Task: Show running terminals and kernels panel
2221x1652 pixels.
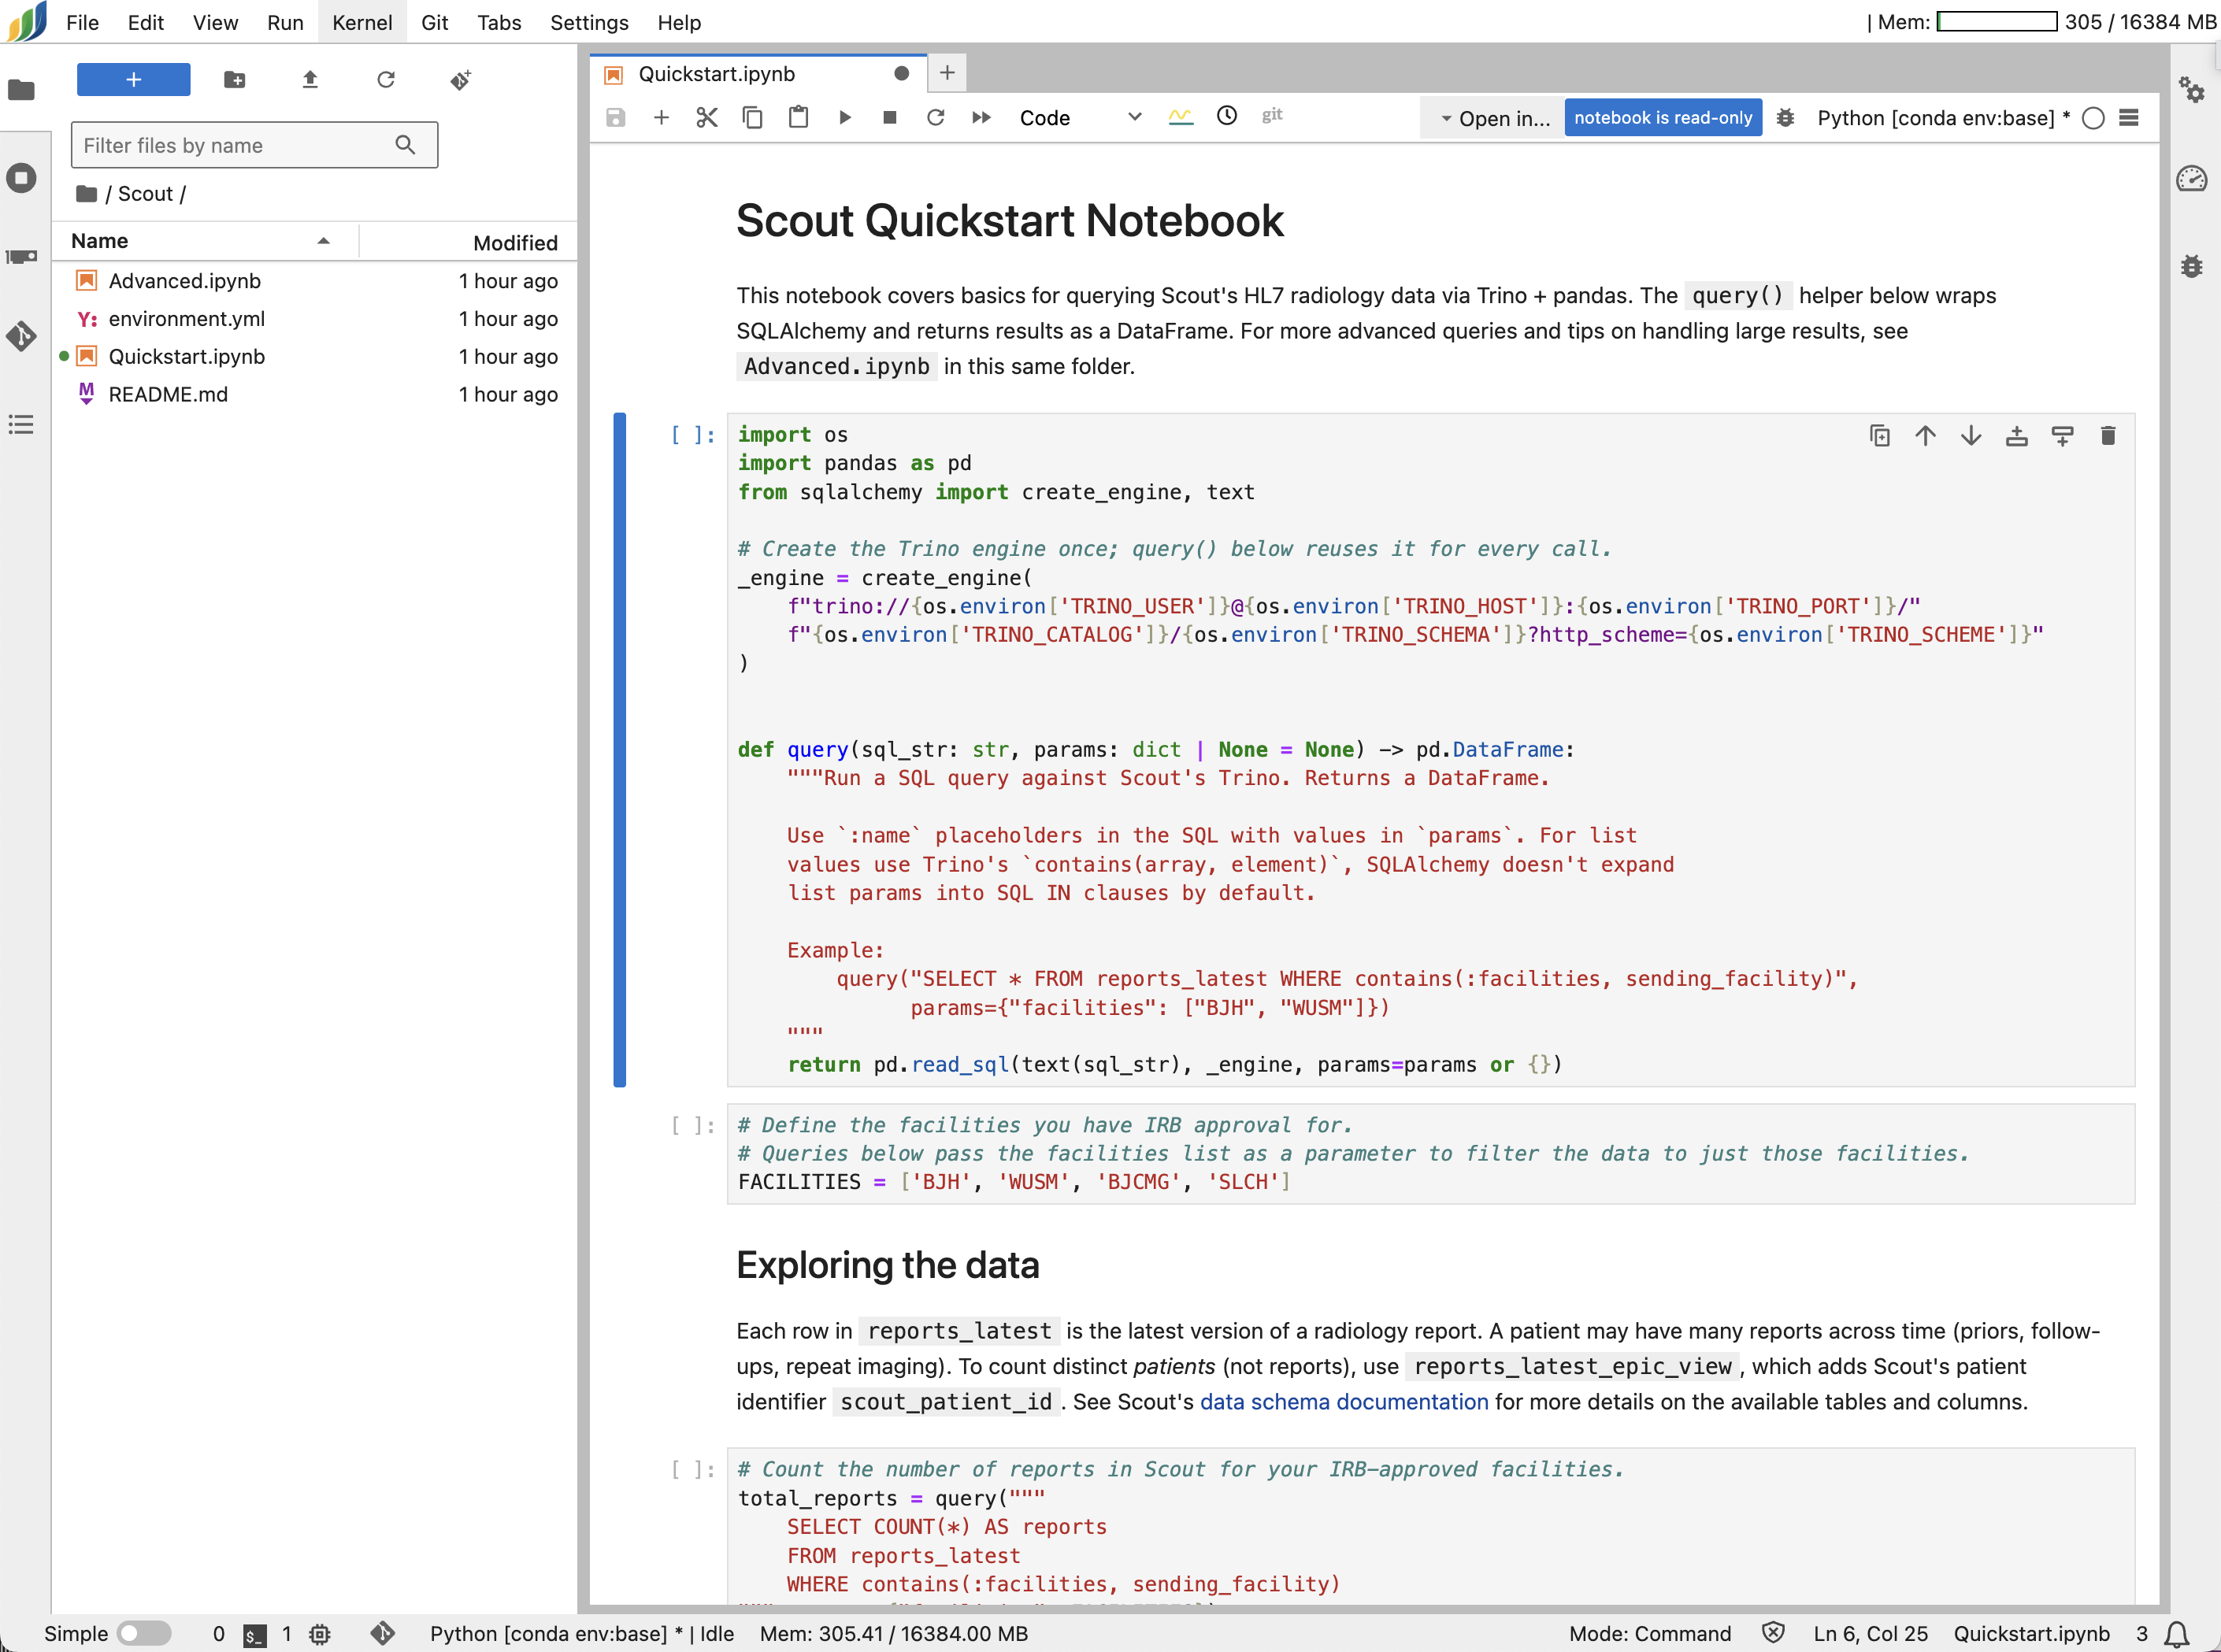Action: click(21, 178)
